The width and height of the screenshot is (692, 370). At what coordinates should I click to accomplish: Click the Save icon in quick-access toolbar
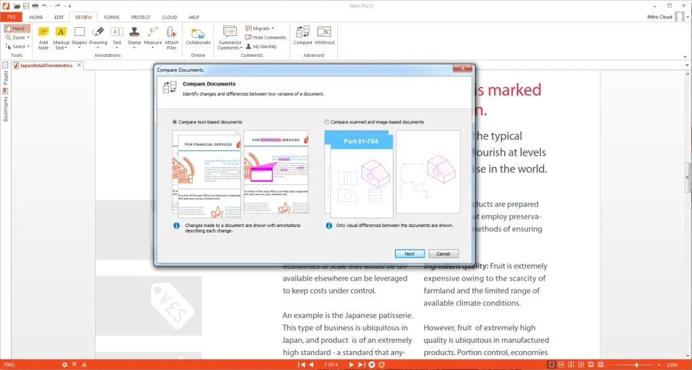click(x=26, y=5)
